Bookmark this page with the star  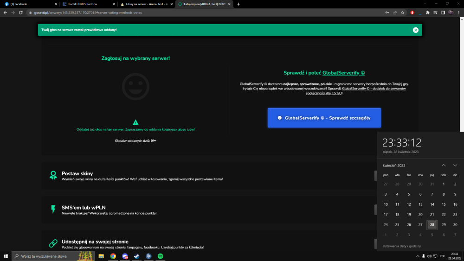pos(402,13)
